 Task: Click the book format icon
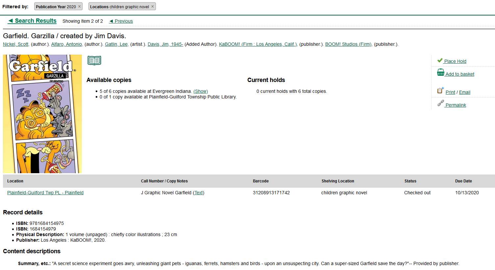tap(94, 61)
